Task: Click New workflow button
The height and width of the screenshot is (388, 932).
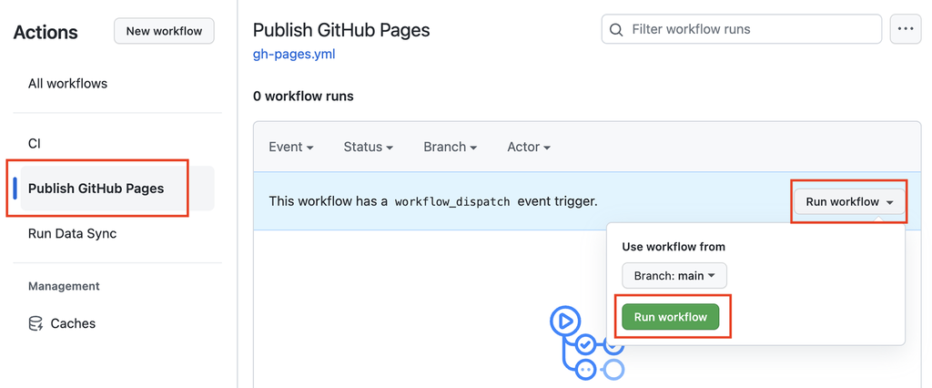Action: tap(164, 31)
